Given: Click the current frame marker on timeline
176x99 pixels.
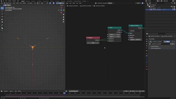Looking at the screenshot, I should (x=64, y=93).
